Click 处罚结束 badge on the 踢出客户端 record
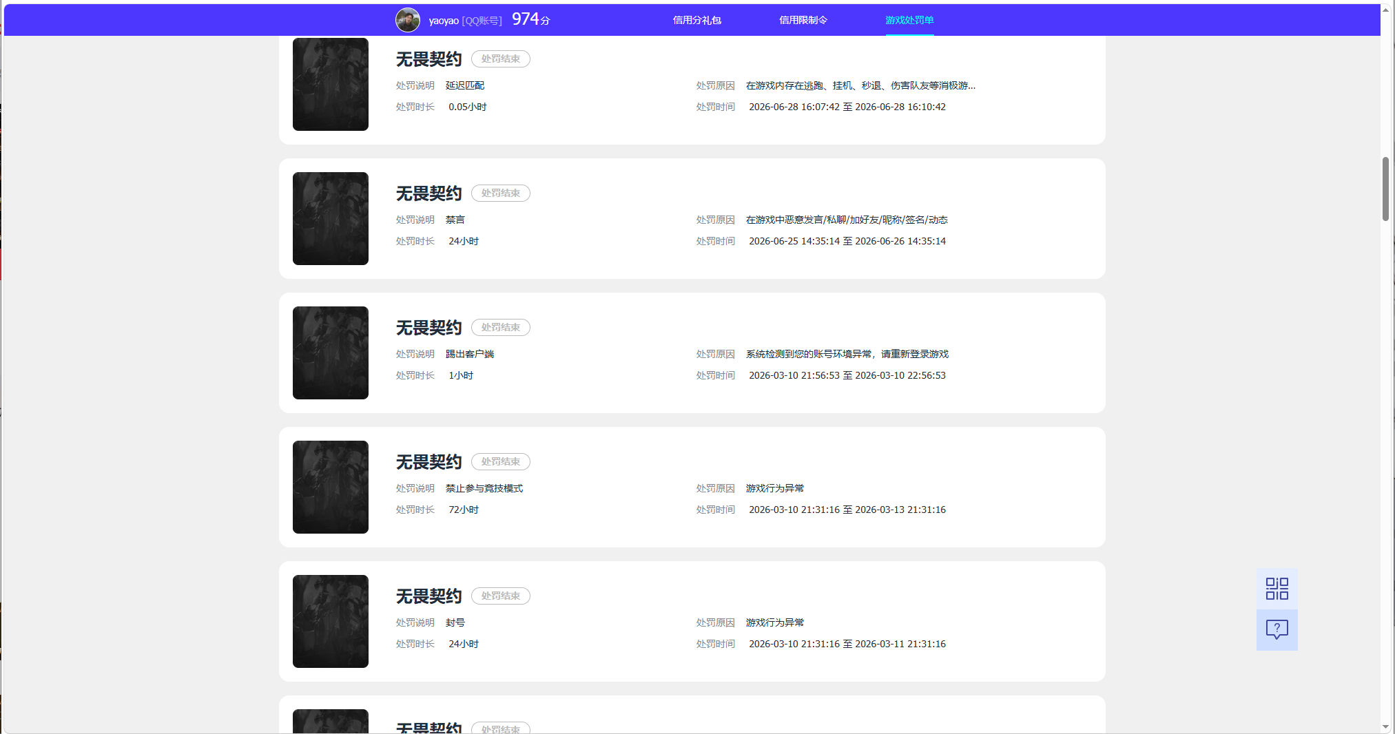 (x=501, y=328)
